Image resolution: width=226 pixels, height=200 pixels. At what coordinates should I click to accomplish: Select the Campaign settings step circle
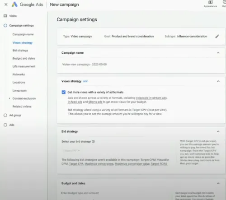pos(5,25)
